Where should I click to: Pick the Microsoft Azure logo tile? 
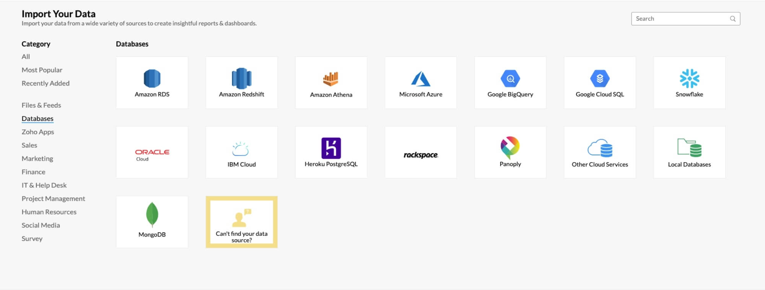tap(420, 79)
